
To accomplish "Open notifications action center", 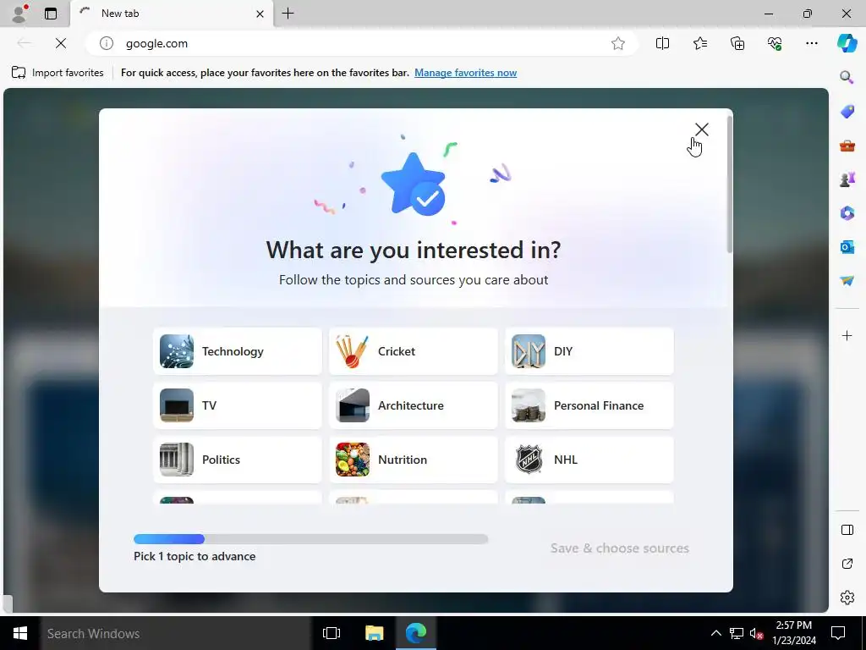I will (838, 633).
